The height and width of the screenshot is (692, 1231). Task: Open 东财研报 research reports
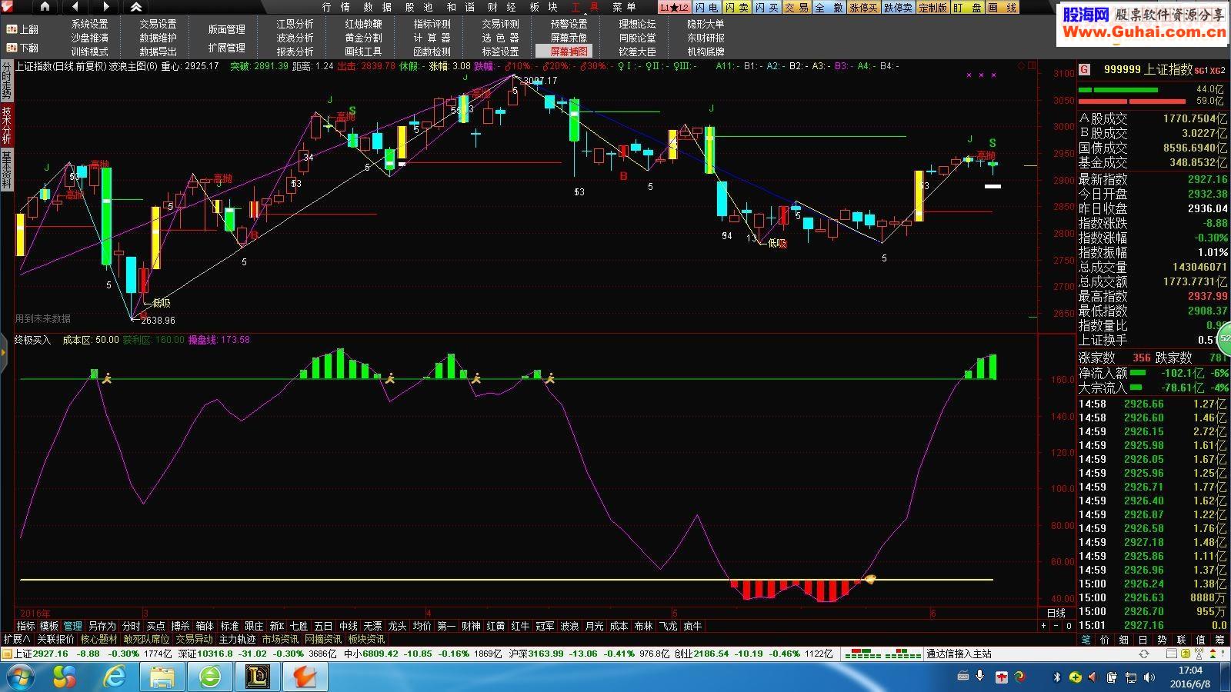[706, 38]
